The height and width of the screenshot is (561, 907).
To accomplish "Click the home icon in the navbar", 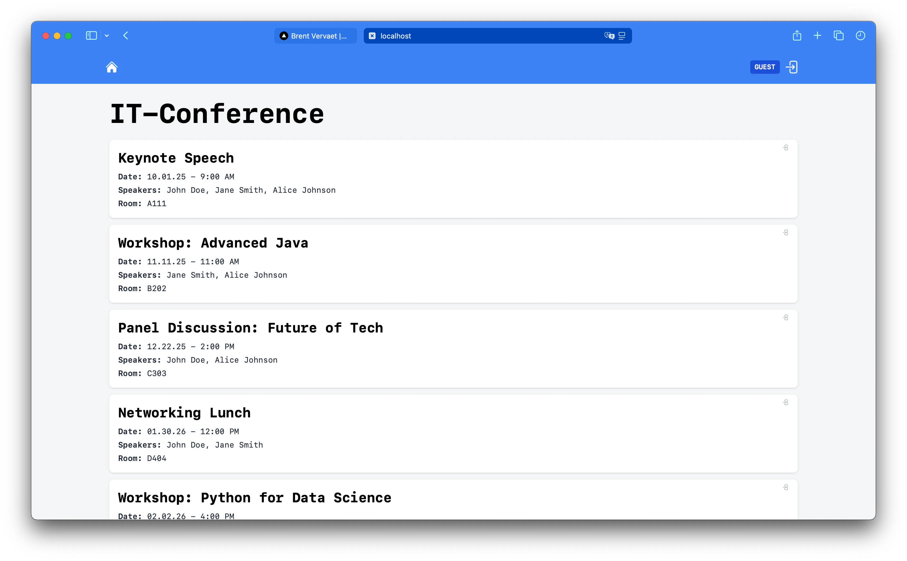I will pyautogui.click(x=112, y=67).
